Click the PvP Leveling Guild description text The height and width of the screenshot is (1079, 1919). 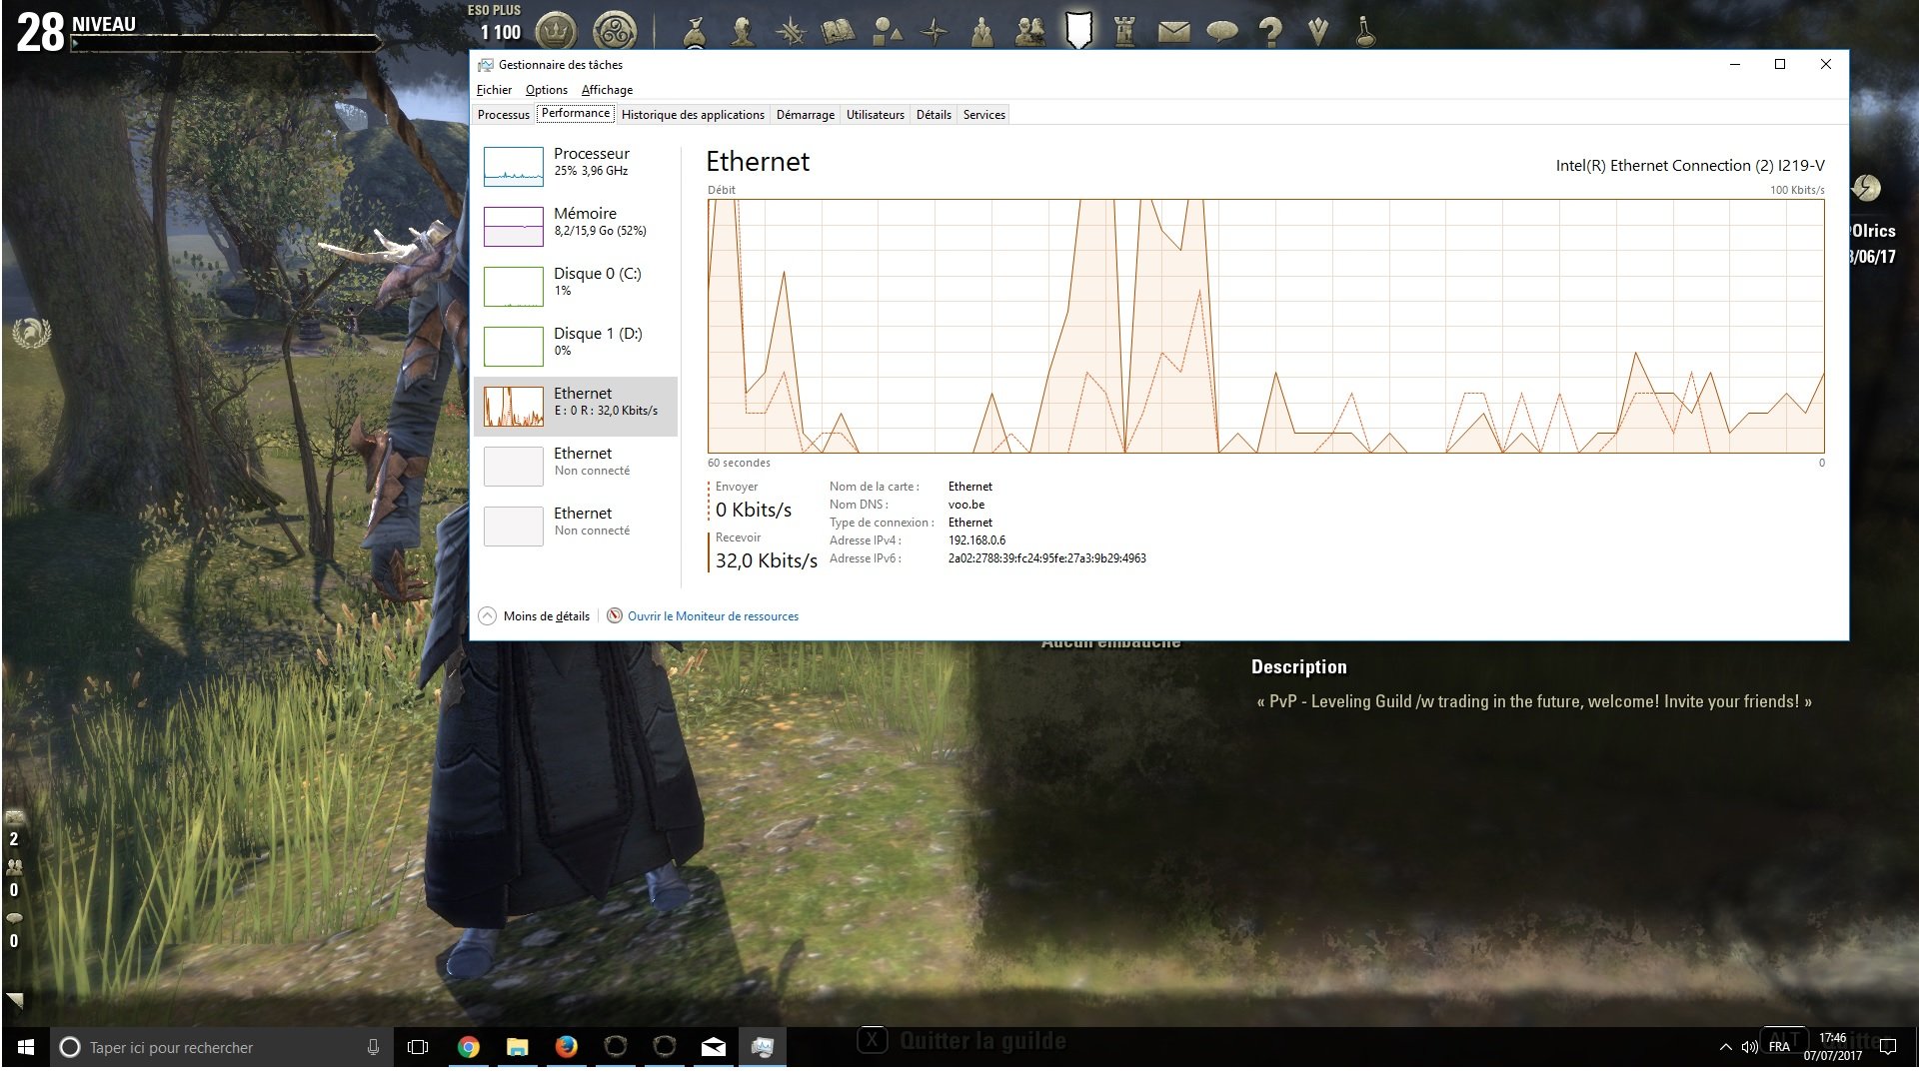[x=1534, y=701]
